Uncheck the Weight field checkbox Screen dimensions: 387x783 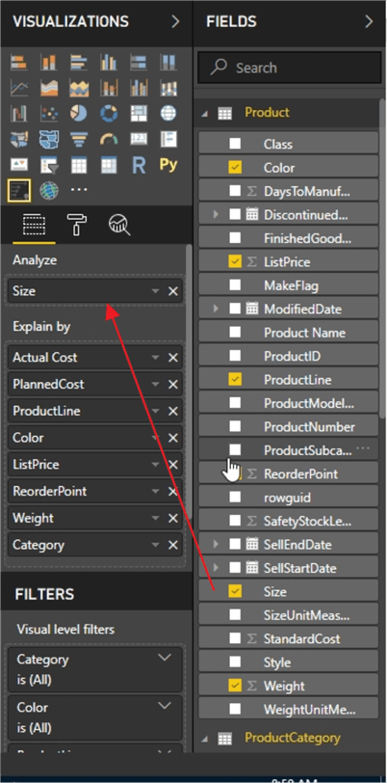235,686
